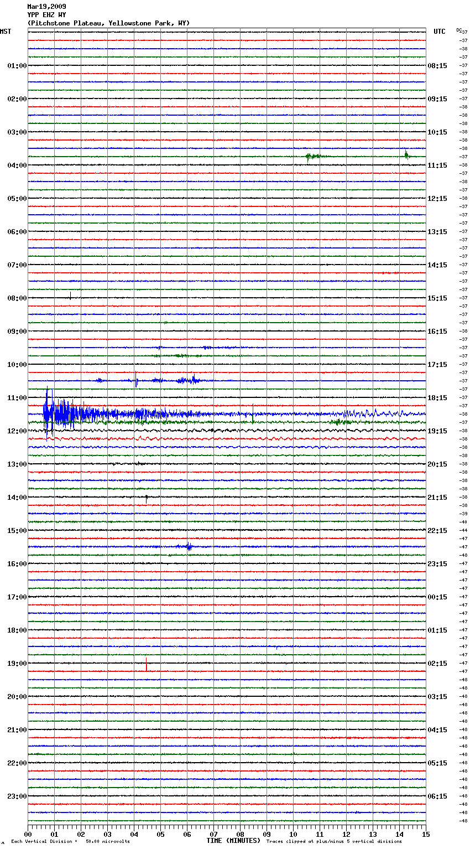Click the 05:15 UTC row label

tap(437, 763)
